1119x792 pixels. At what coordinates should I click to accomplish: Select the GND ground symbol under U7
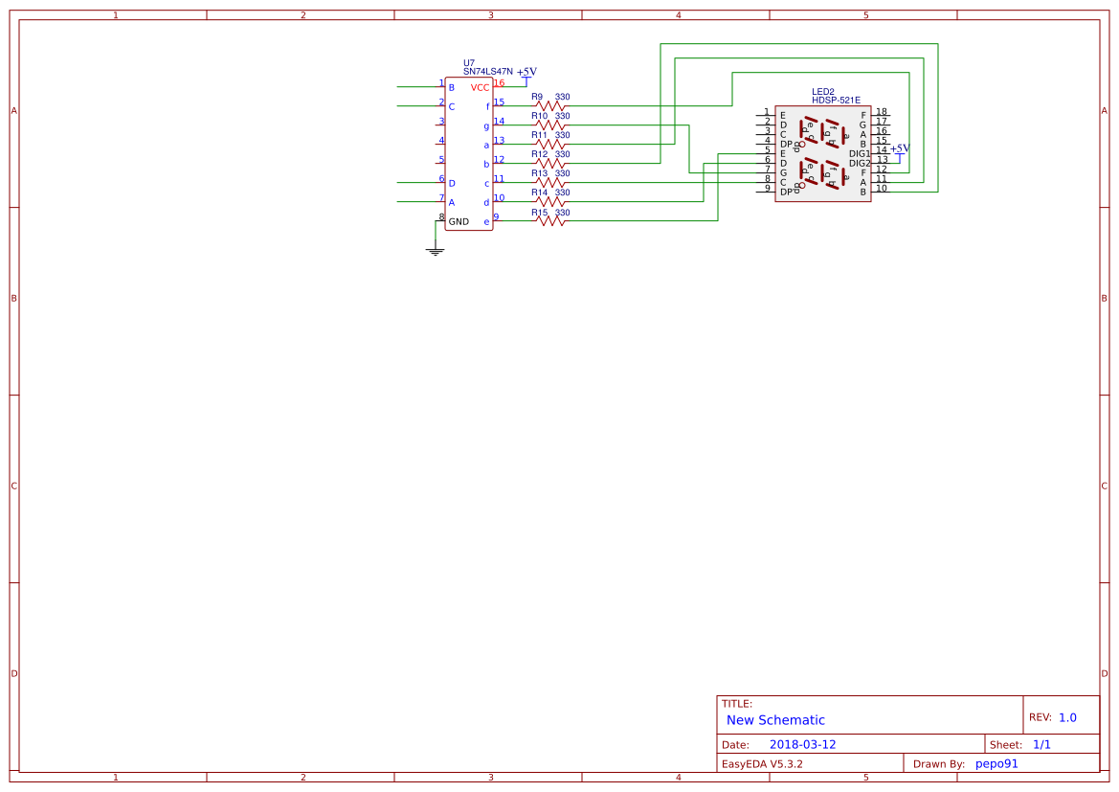pyautogui.click(x=435, y=249)
